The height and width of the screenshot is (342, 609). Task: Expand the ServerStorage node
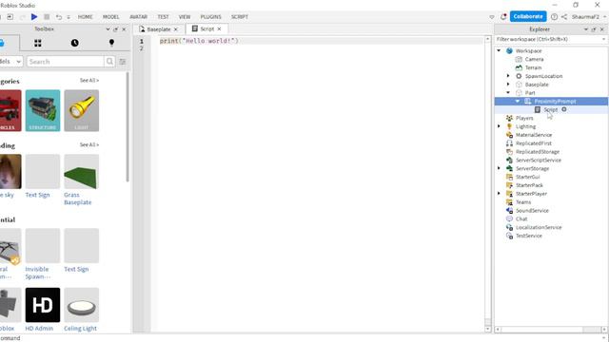(x=499, y=168)
